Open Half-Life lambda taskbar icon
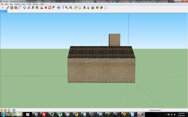188x117 pixels. tap(125, 115)
